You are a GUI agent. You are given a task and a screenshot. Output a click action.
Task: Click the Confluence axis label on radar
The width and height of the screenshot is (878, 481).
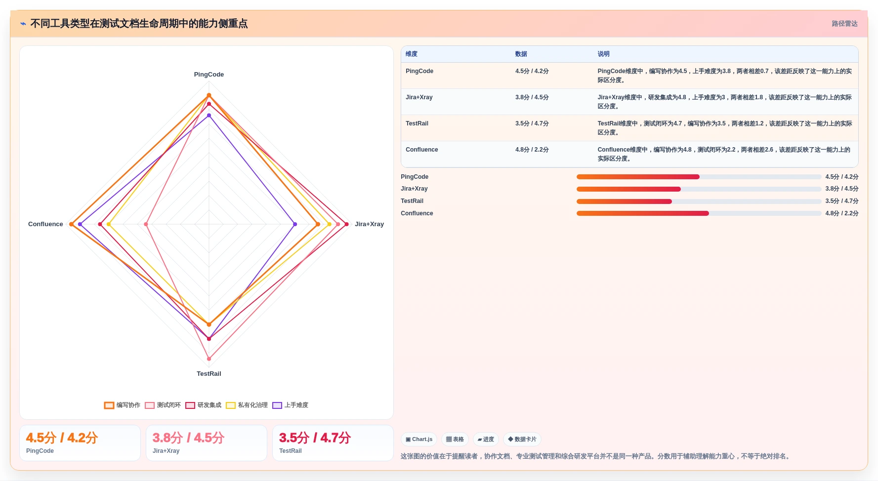(x=45, y=224)
